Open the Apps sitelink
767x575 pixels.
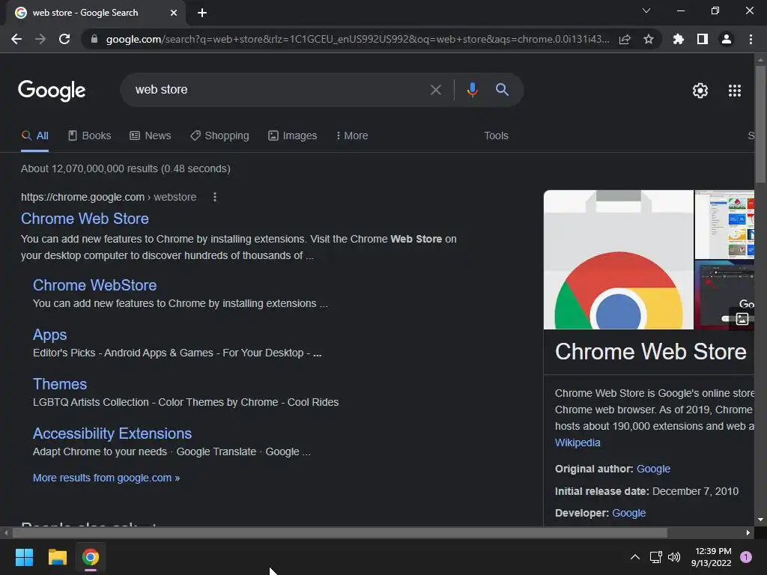50,335
